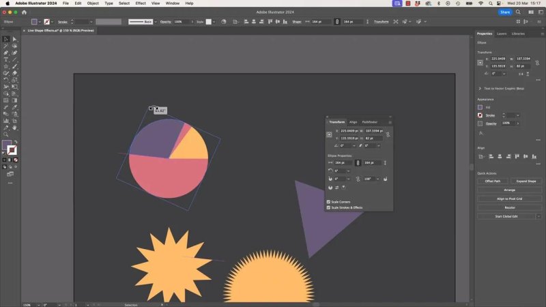Select the Line Segment tool
This screenshot has height=307, width=546.
pyautogui.click(x=14, y=59)
